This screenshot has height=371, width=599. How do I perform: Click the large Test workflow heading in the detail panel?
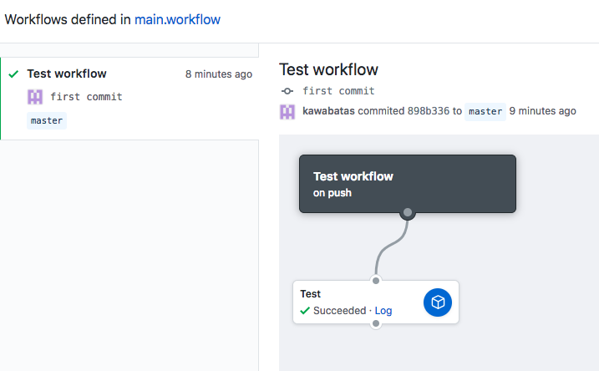pos(328,69)
